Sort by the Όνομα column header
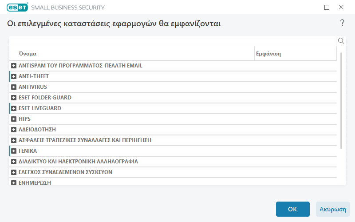 pos(133,54)
